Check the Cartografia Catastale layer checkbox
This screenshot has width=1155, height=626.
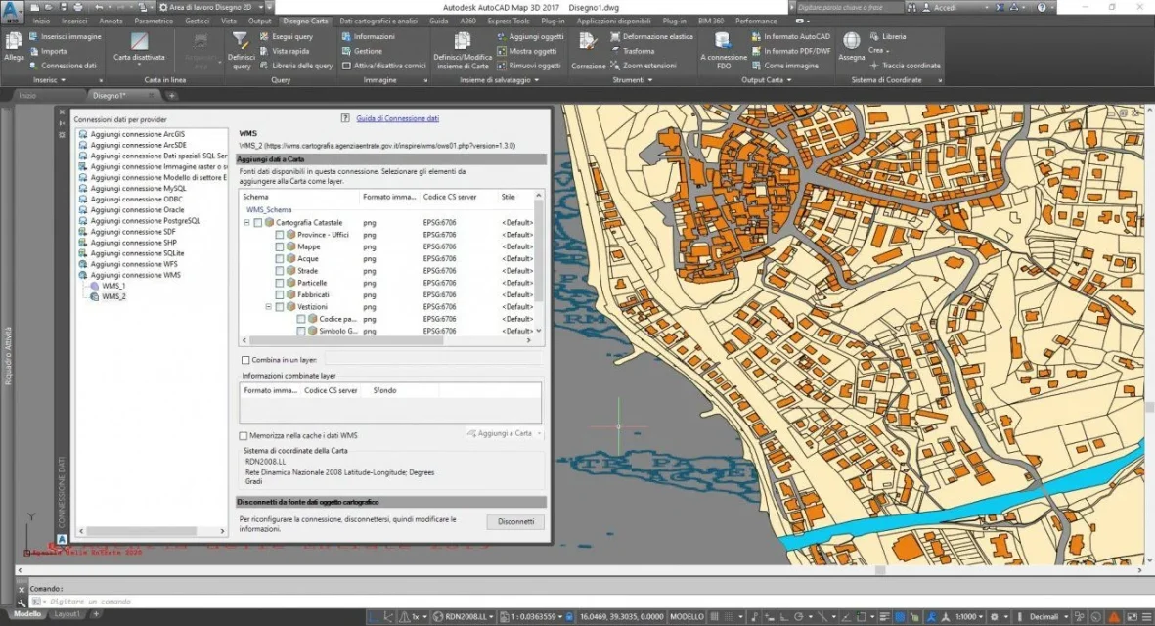coord(258,222)
